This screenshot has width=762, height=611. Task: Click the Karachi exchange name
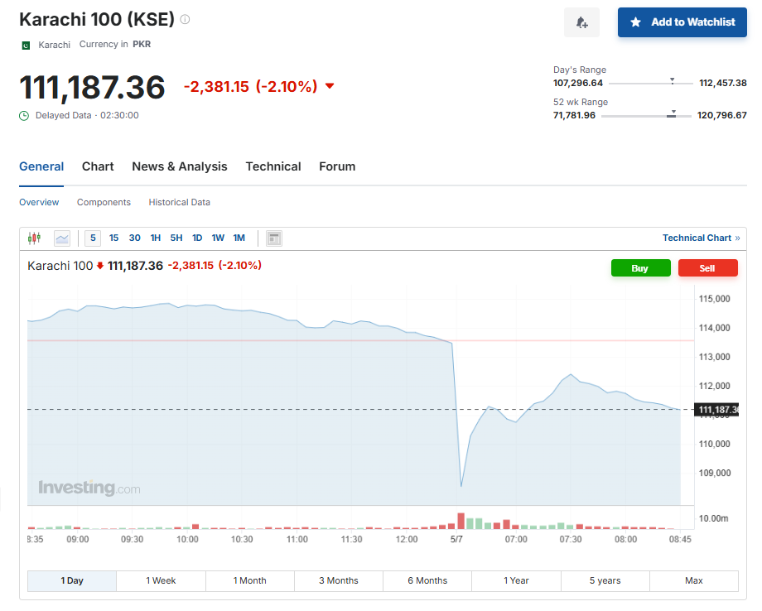(55, 45)
